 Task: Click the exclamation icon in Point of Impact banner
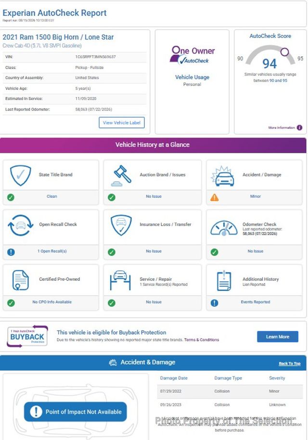click(36, 412)
